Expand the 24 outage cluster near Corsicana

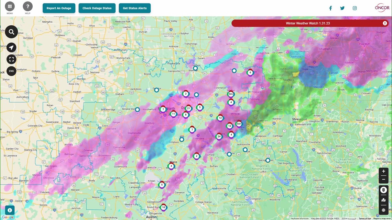point(219,136)
